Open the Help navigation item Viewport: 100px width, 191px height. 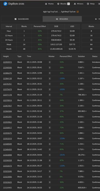coord(91,4)
